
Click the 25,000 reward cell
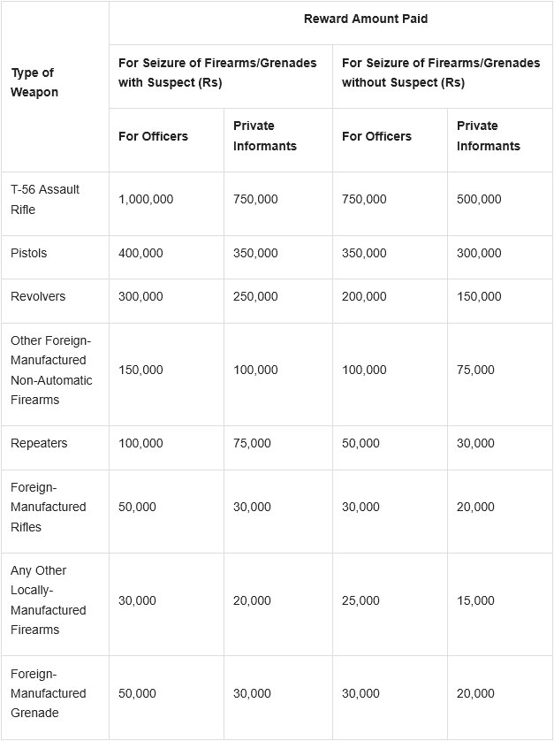tap(360, 600)
